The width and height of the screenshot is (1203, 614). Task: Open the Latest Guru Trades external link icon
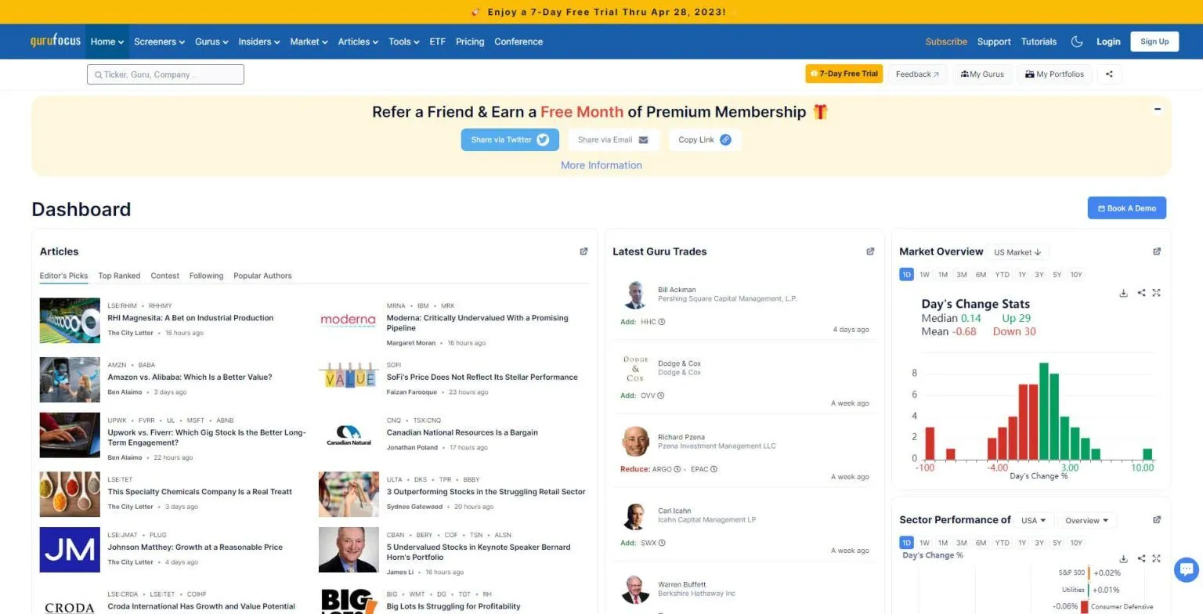point(870,251)
